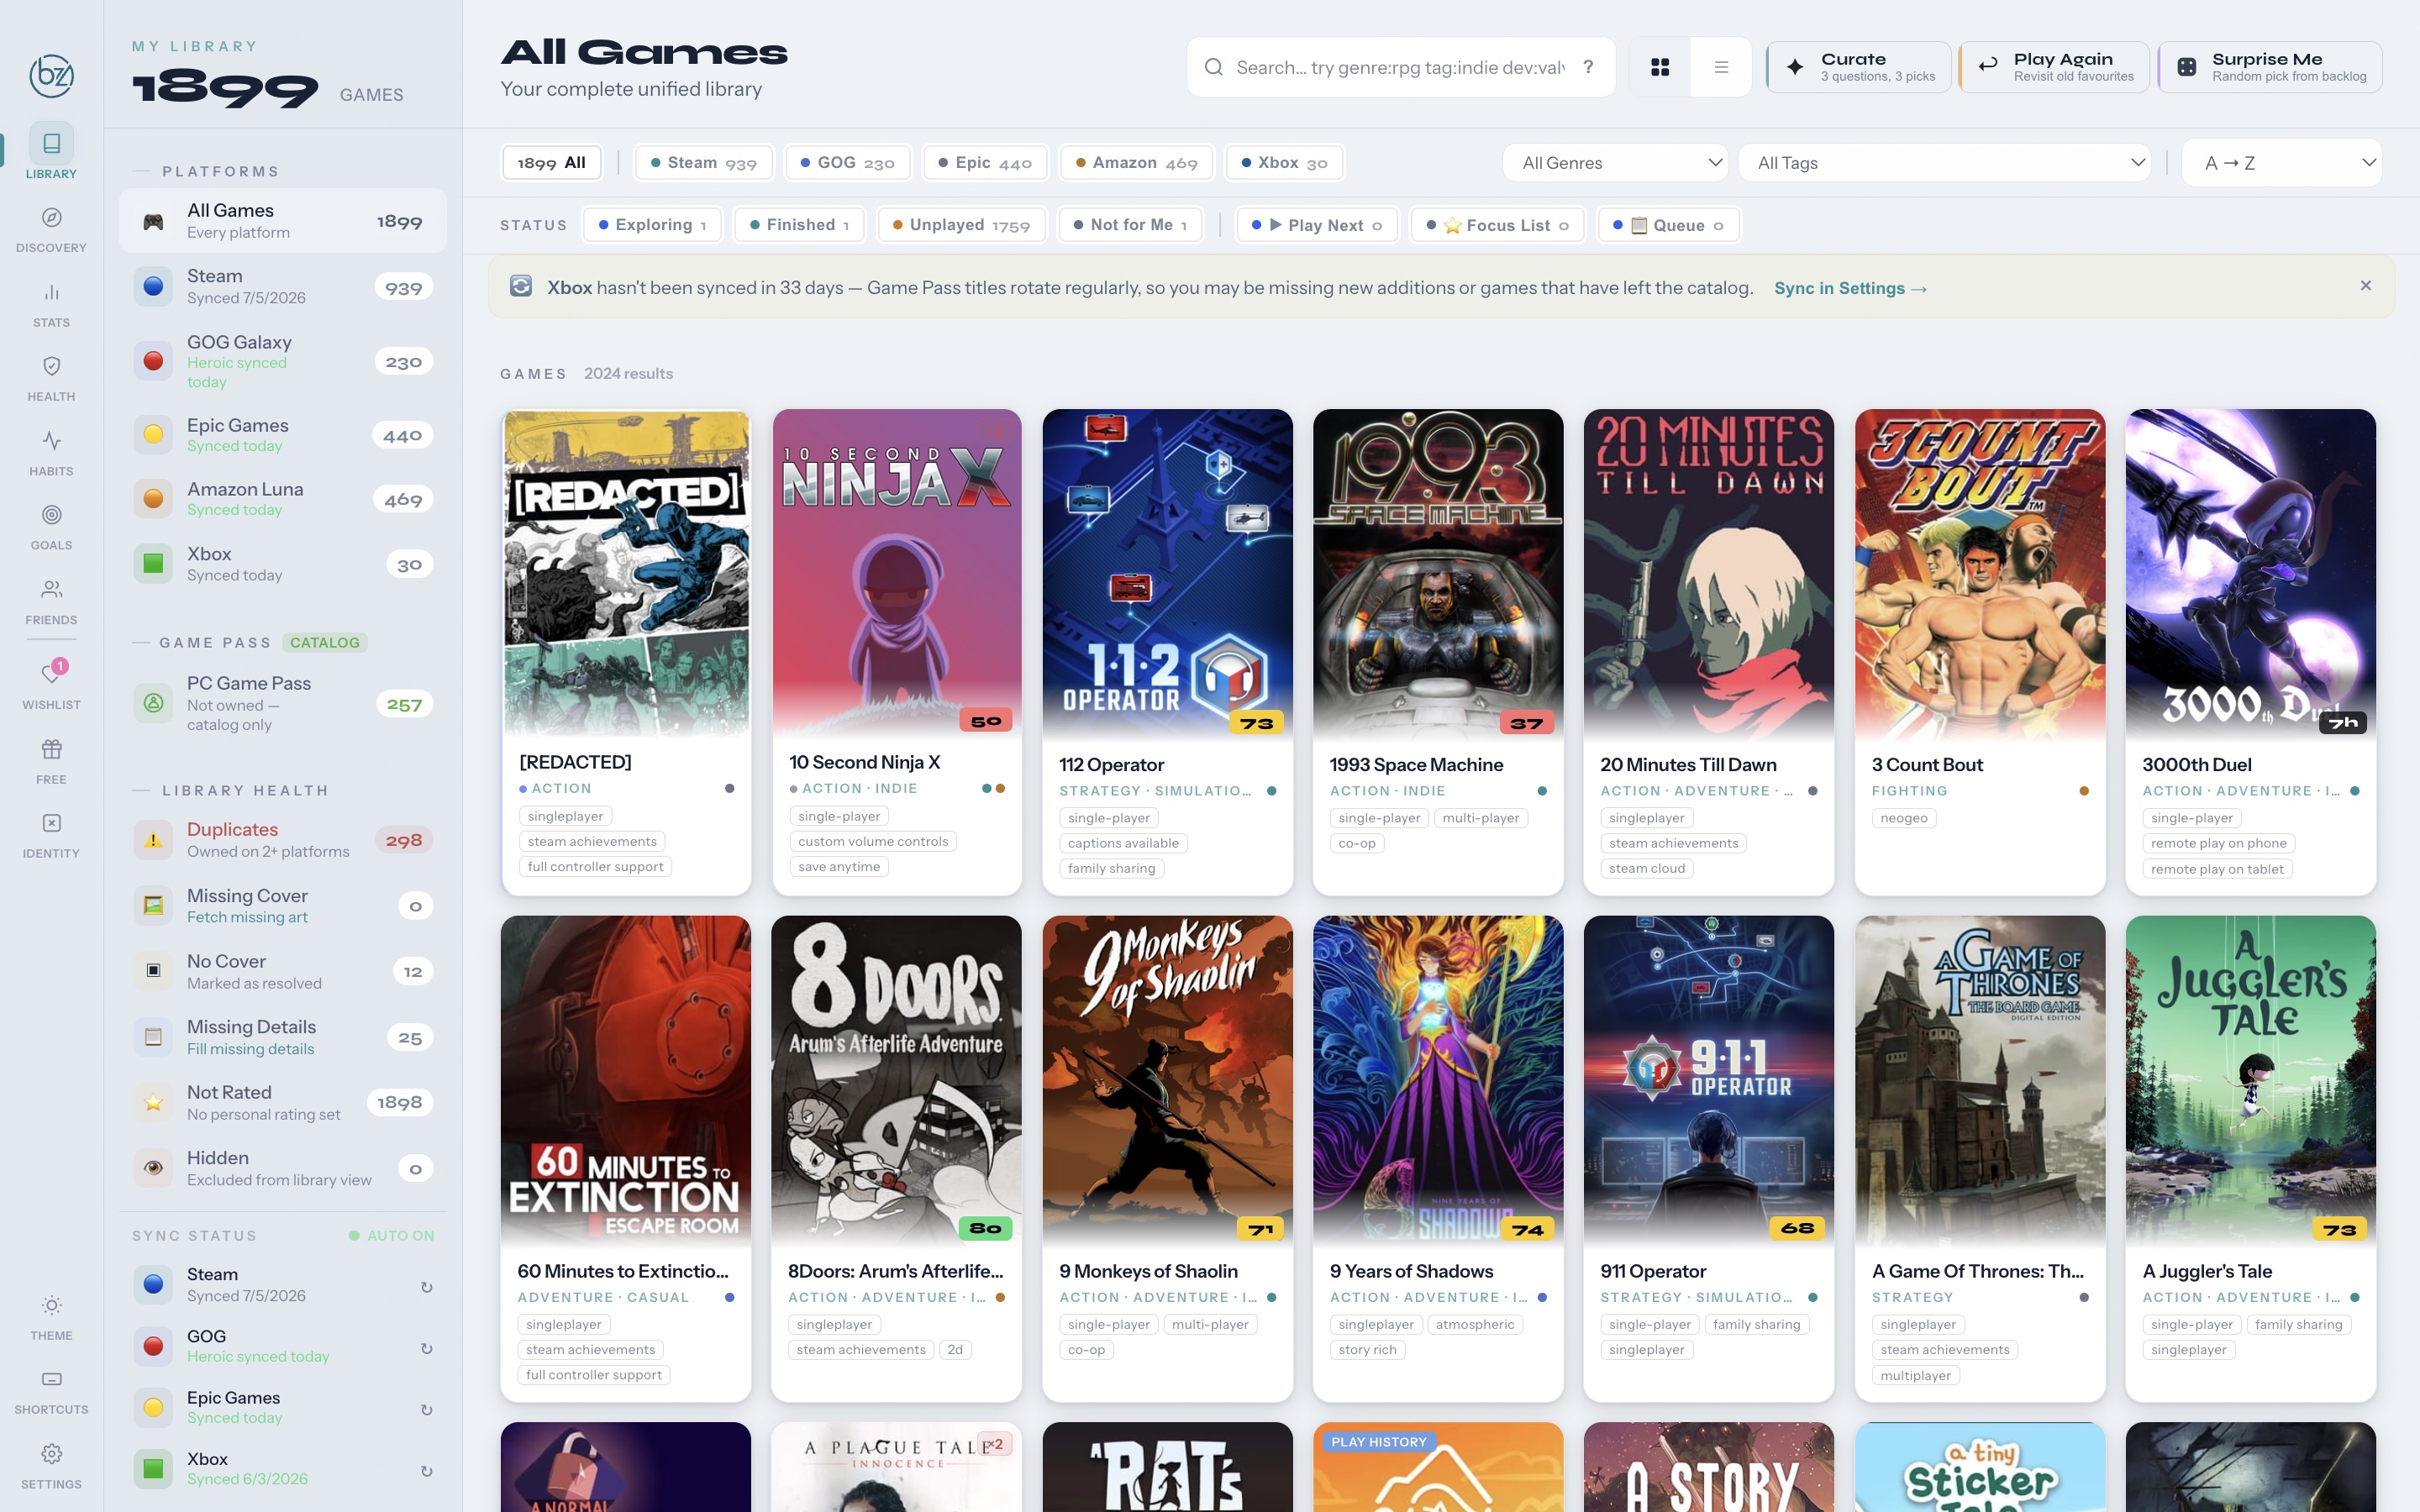
Task: Click the Not Rated star icon
Action: click(x=153, y=1102)
